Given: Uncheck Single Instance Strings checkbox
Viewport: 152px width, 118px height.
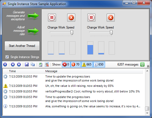Looking at the screenshot, I should coord(7,57).
